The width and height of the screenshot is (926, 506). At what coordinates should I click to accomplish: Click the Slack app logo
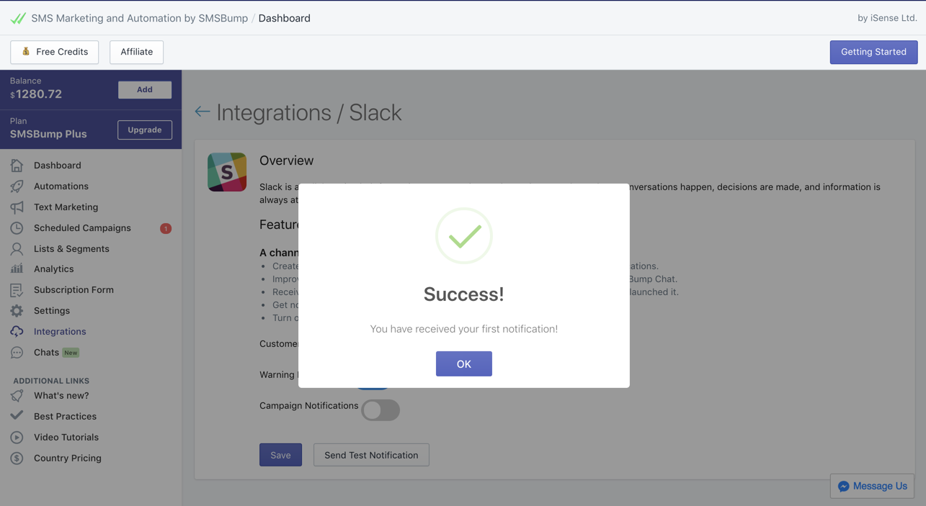pos(227,172)
